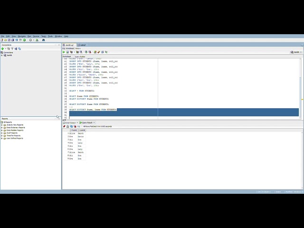
Task: Close the Query Result tab
Action: tap(94, 123)
